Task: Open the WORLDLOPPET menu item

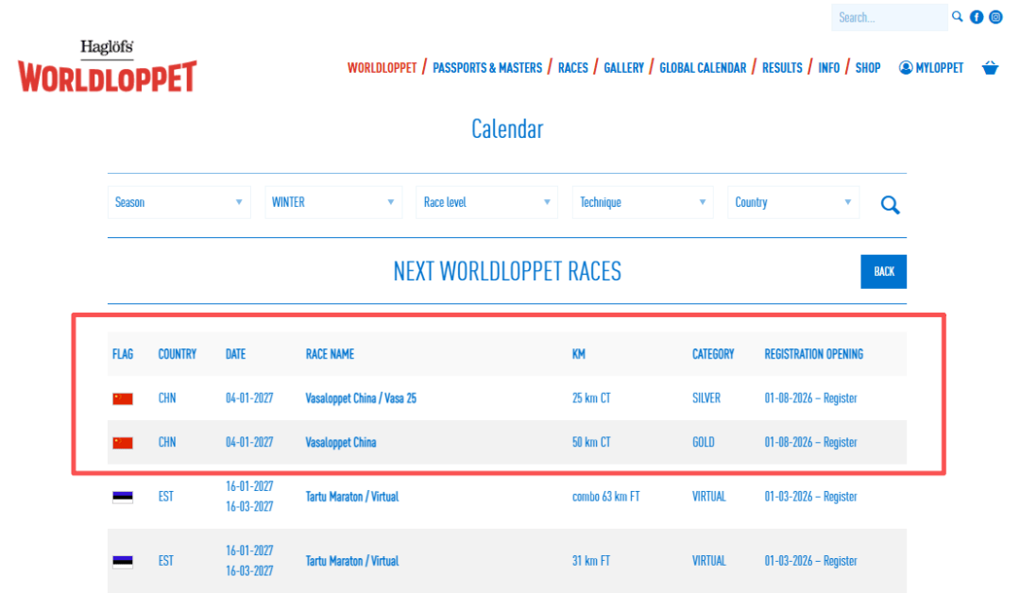Action: [382, 68]
